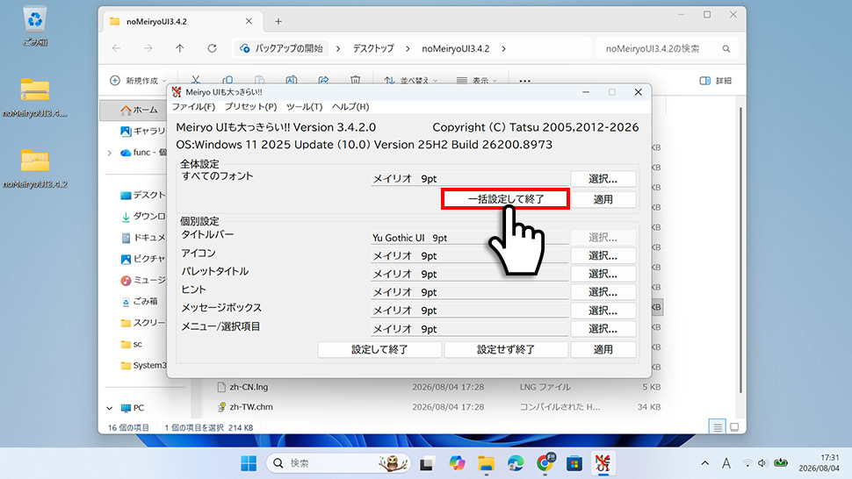Open File Explorer from the taskbar
The height and width of the screenshot is (479, 852).
(x=487, y=463)
